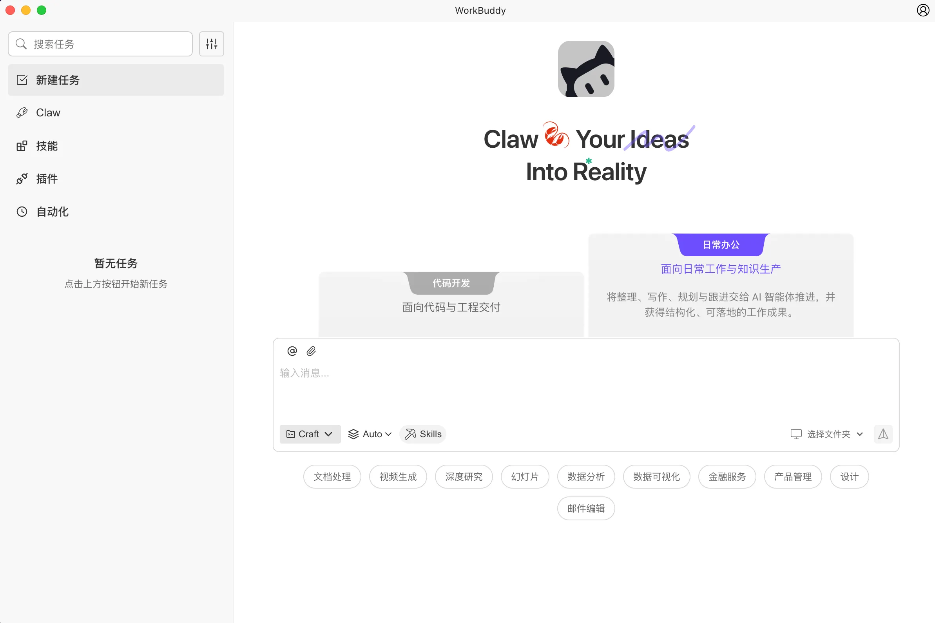Open the user account profile icon

click(923, 10)
